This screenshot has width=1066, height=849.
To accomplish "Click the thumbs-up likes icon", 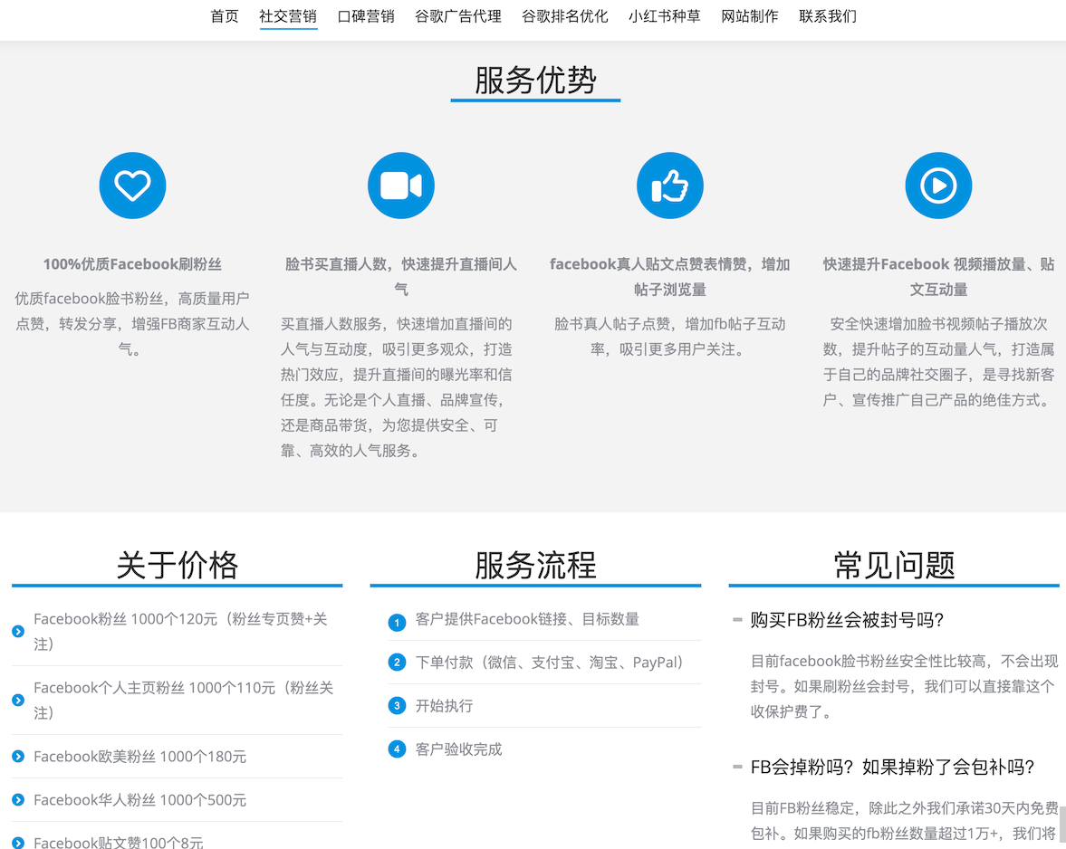I will pos(669,186).
